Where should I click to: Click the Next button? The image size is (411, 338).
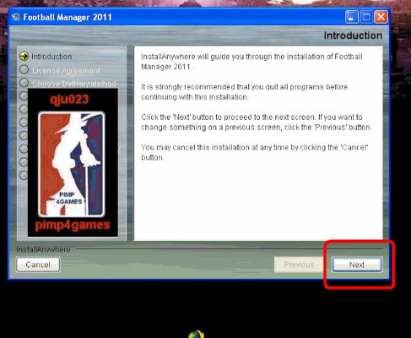[x=357, y=265]
